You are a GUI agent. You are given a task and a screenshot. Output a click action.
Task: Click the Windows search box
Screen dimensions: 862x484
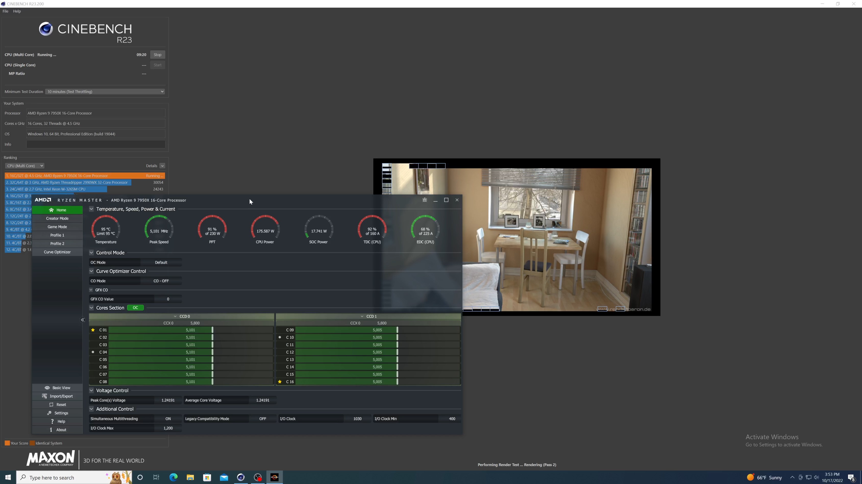click(74, 477)
